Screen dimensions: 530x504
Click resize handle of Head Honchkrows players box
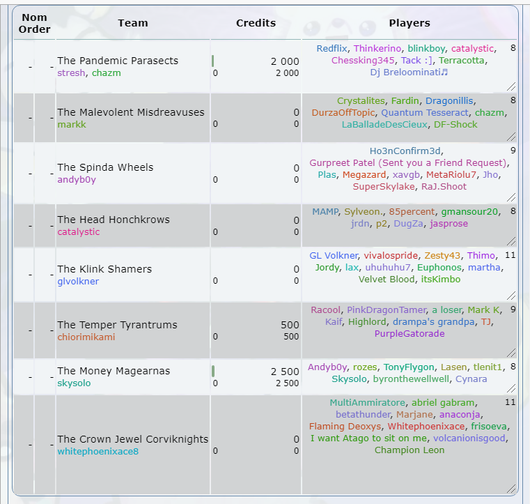coord(511,241)
